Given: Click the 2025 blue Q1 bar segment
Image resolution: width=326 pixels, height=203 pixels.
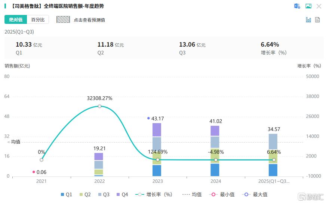Looking at the screenshot, I should click(273, 170).
